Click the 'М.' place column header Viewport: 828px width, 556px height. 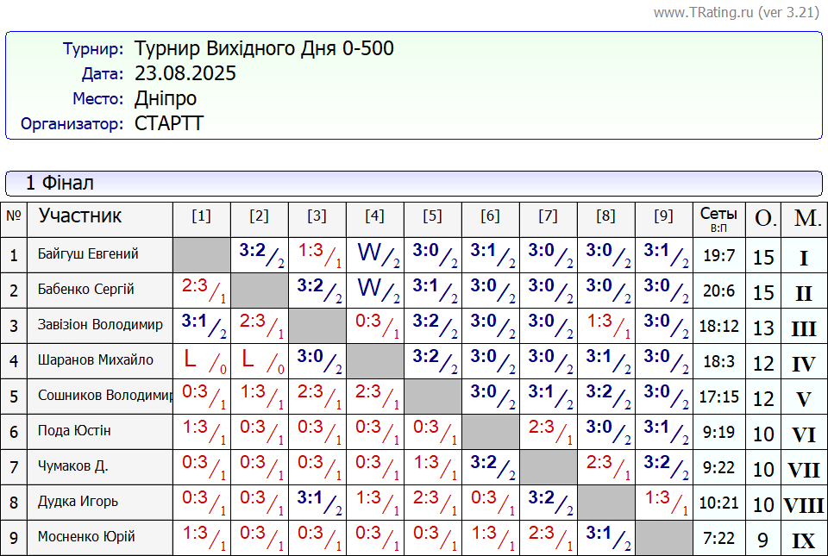coord(804,219)
